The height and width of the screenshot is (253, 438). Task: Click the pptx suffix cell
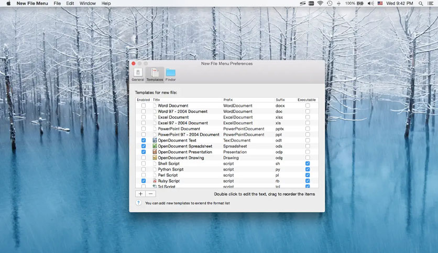point(280,129)
